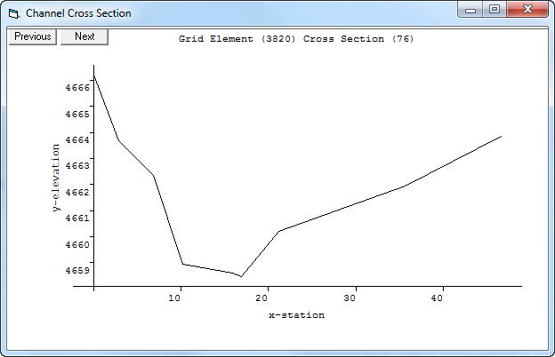Maximize the Channel Cross Section window

point(495,9)
